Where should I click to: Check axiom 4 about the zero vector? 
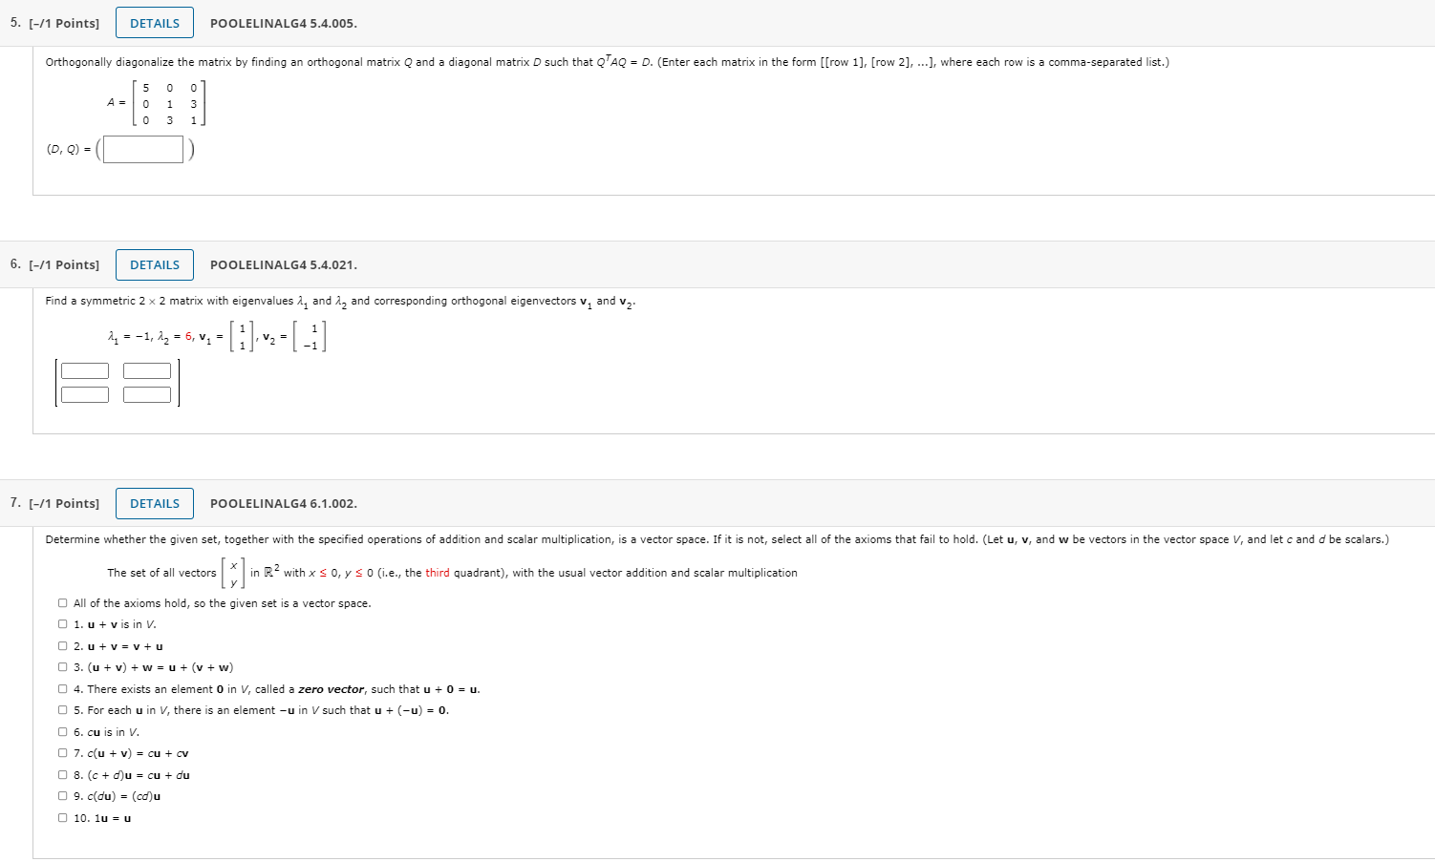pos(61,688)
